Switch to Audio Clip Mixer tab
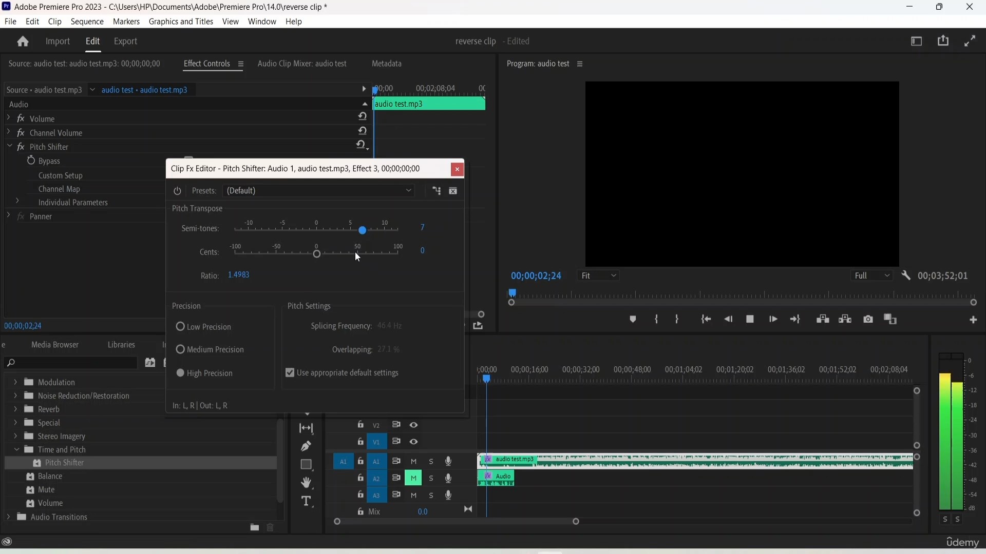Screen dimensions: 986x554 coord(302,64)
